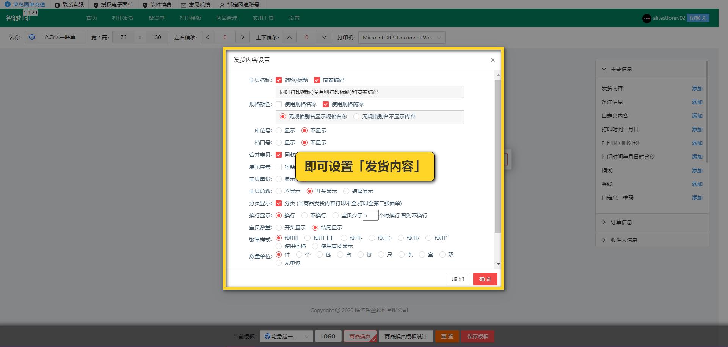728x347 pixels.
Task: Enable the 使用规格名称 checkbox
Action: coord(279,104)
